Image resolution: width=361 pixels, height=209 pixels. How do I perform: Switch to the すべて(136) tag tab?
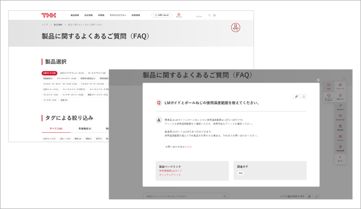pyautogui.click(x=48, y=129)
